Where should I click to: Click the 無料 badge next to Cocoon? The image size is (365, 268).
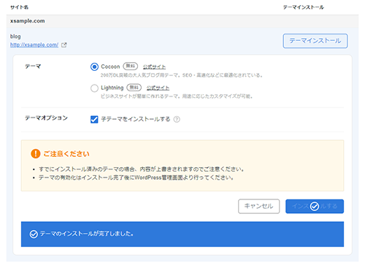[x=131, y=66]
